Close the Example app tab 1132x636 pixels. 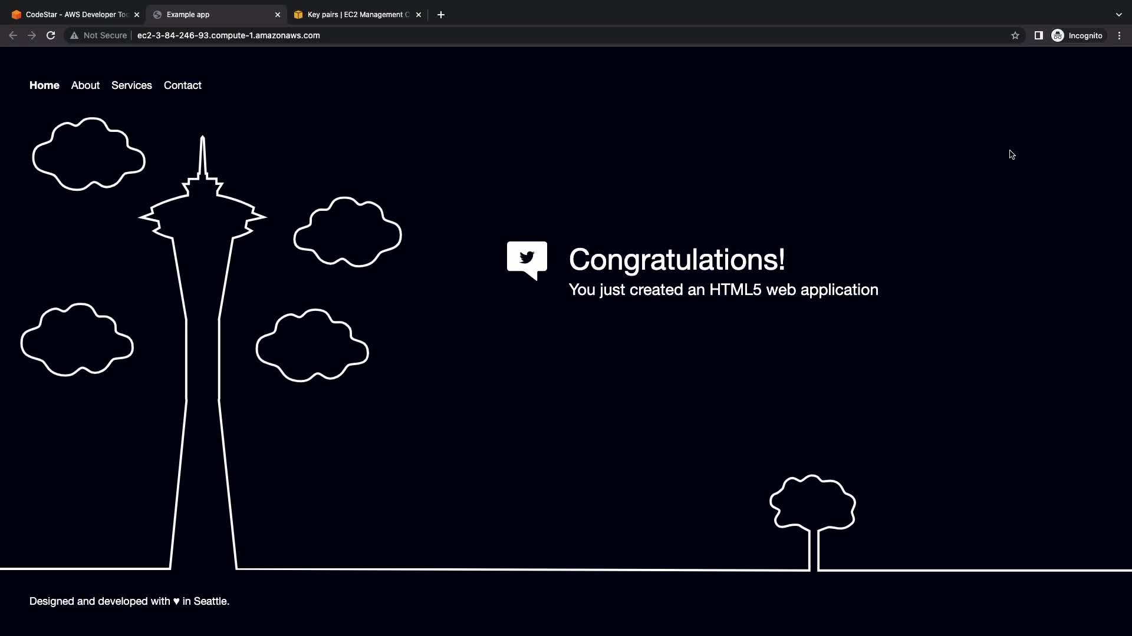[278, 15]
